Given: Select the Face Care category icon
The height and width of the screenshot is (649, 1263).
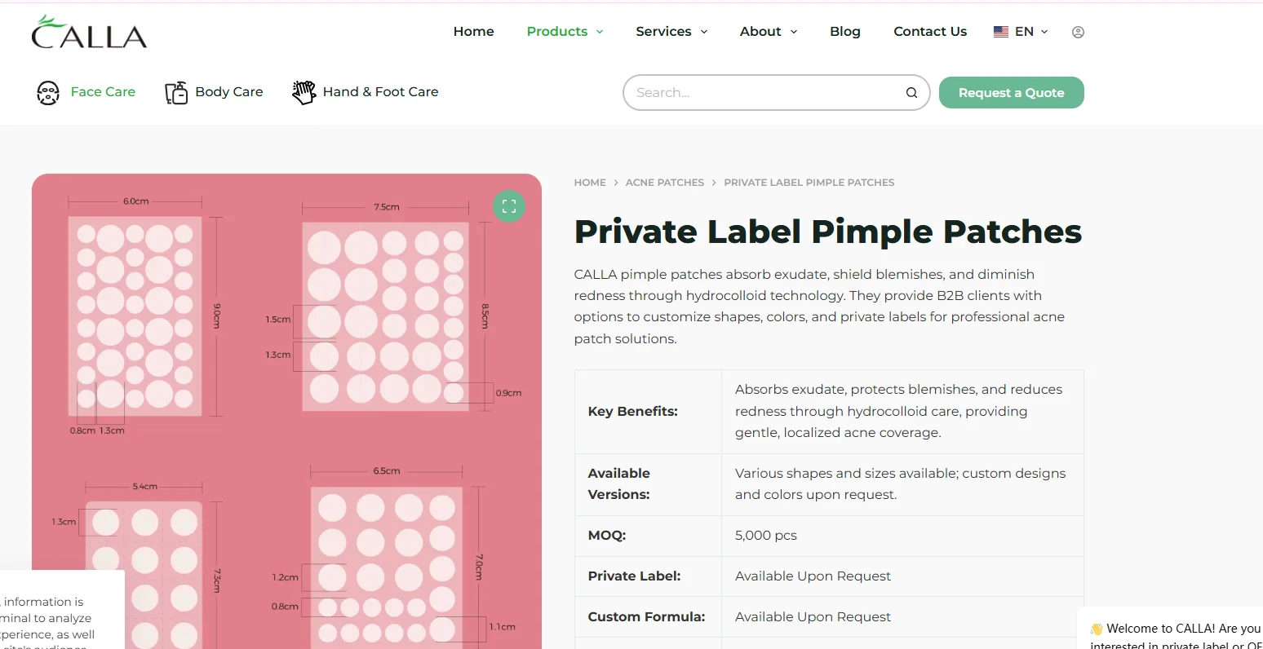Looking at the screenshot, I should tap(49, 92).
